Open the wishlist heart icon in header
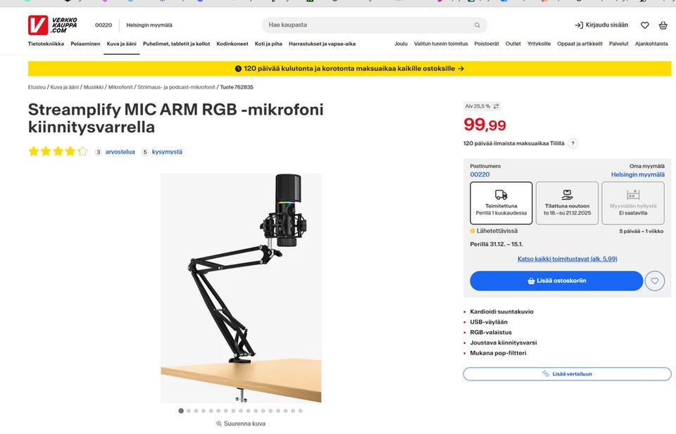The image size is (676, 434). pyautogui.click(x=644, y=25)
